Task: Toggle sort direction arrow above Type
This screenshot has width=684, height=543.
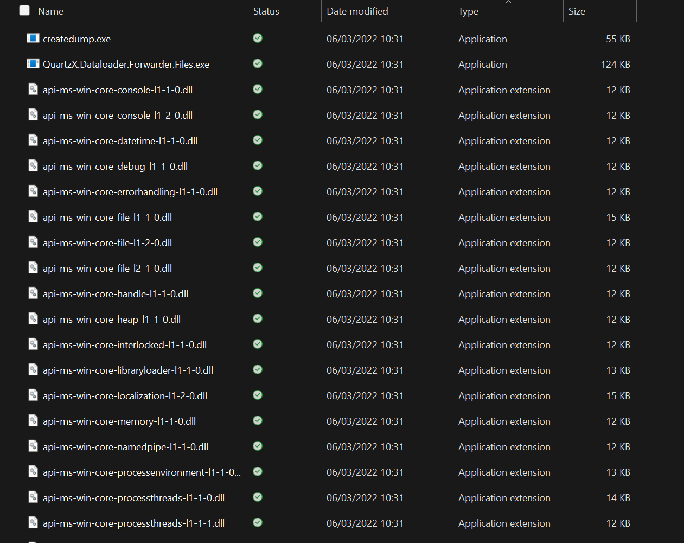Action: [x=508, y=2]
